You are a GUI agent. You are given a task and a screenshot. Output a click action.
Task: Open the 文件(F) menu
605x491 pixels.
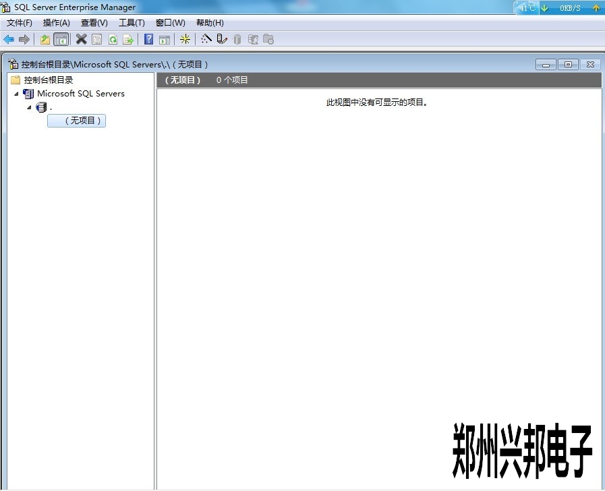(19, 23)
